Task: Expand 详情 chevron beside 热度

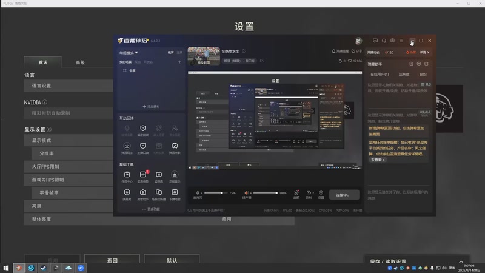Action: [424, 52]
